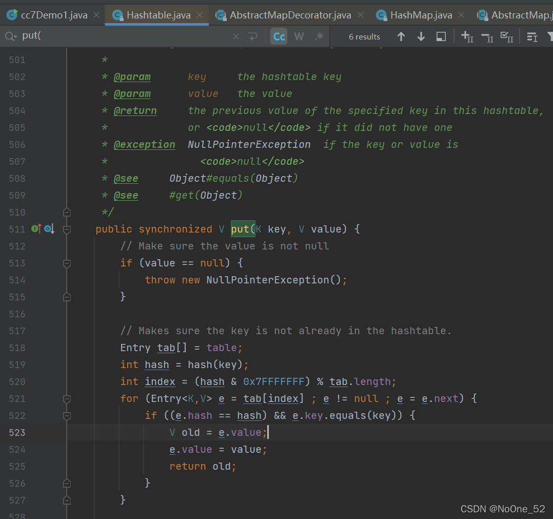Collapse the put method at line 511
The image size is (553, 519).
[67, 229]
